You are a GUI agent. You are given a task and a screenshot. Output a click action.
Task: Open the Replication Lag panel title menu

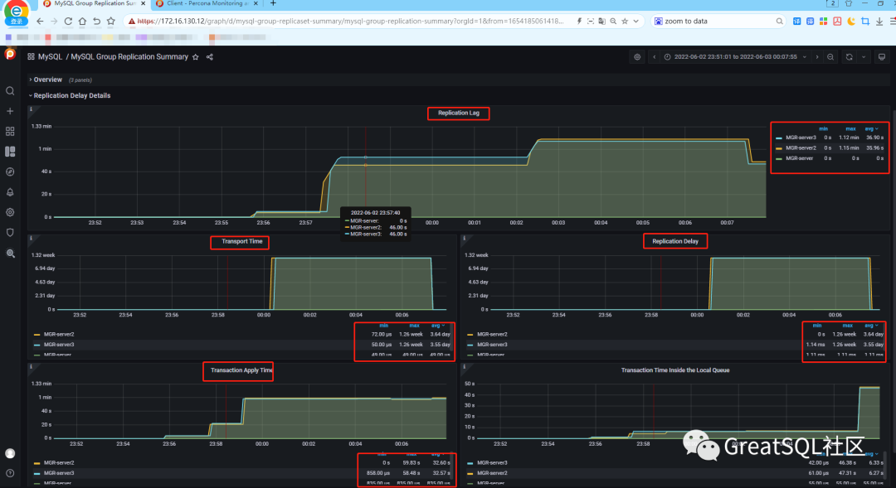click(x=458, y=113)
